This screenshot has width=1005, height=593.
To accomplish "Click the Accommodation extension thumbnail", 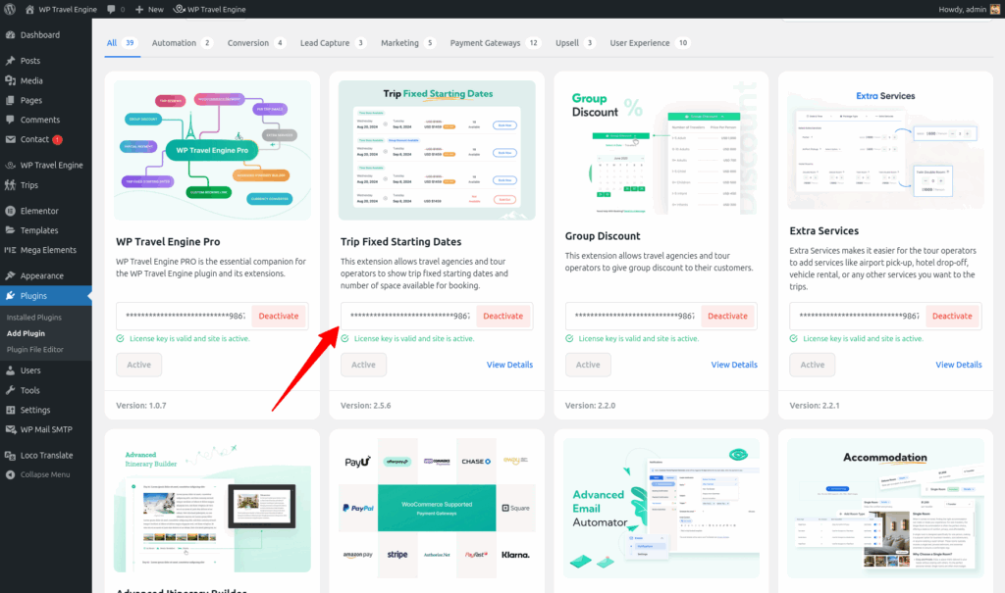I will point(886,508).
